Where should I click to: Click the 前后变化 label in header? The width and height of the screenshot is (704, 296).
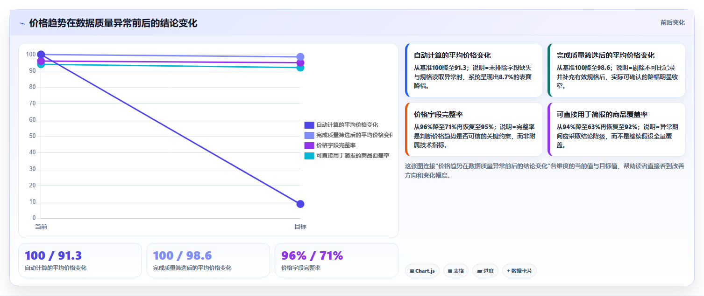(x=672, y=22)
